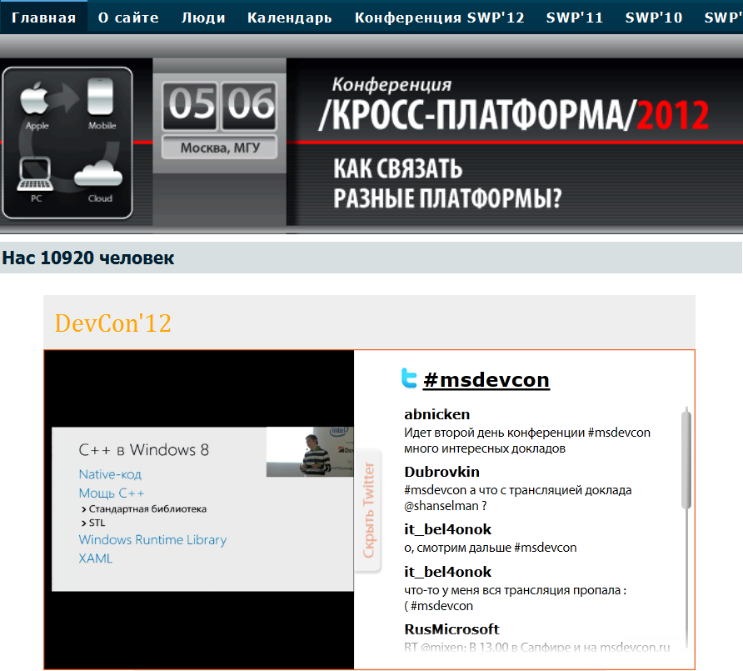The width and height of the screenshot is (743, 671).
Task: Open the О сайте menu item
Action: (128, 18)
